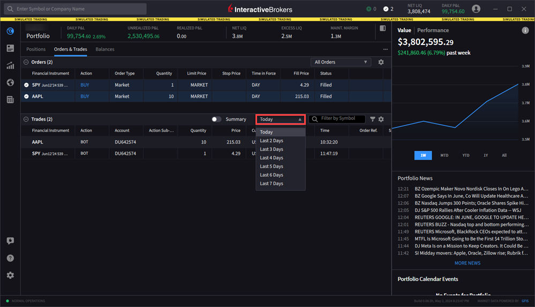Click the SPY order filled status checkmark

[x=26, y=85]
